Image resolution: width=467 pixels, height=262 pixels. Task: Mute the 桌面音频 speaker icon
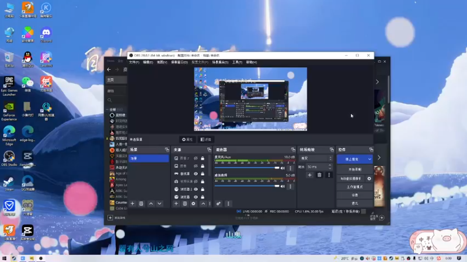[283, 186]
